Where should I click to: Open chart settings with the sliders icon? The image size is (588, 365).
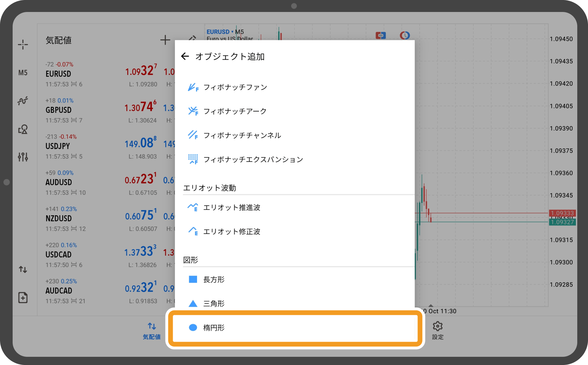coord(23,157)
